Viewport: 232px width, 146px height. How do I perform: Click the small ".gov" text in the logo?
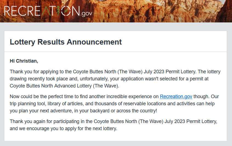tap(87, 13)
